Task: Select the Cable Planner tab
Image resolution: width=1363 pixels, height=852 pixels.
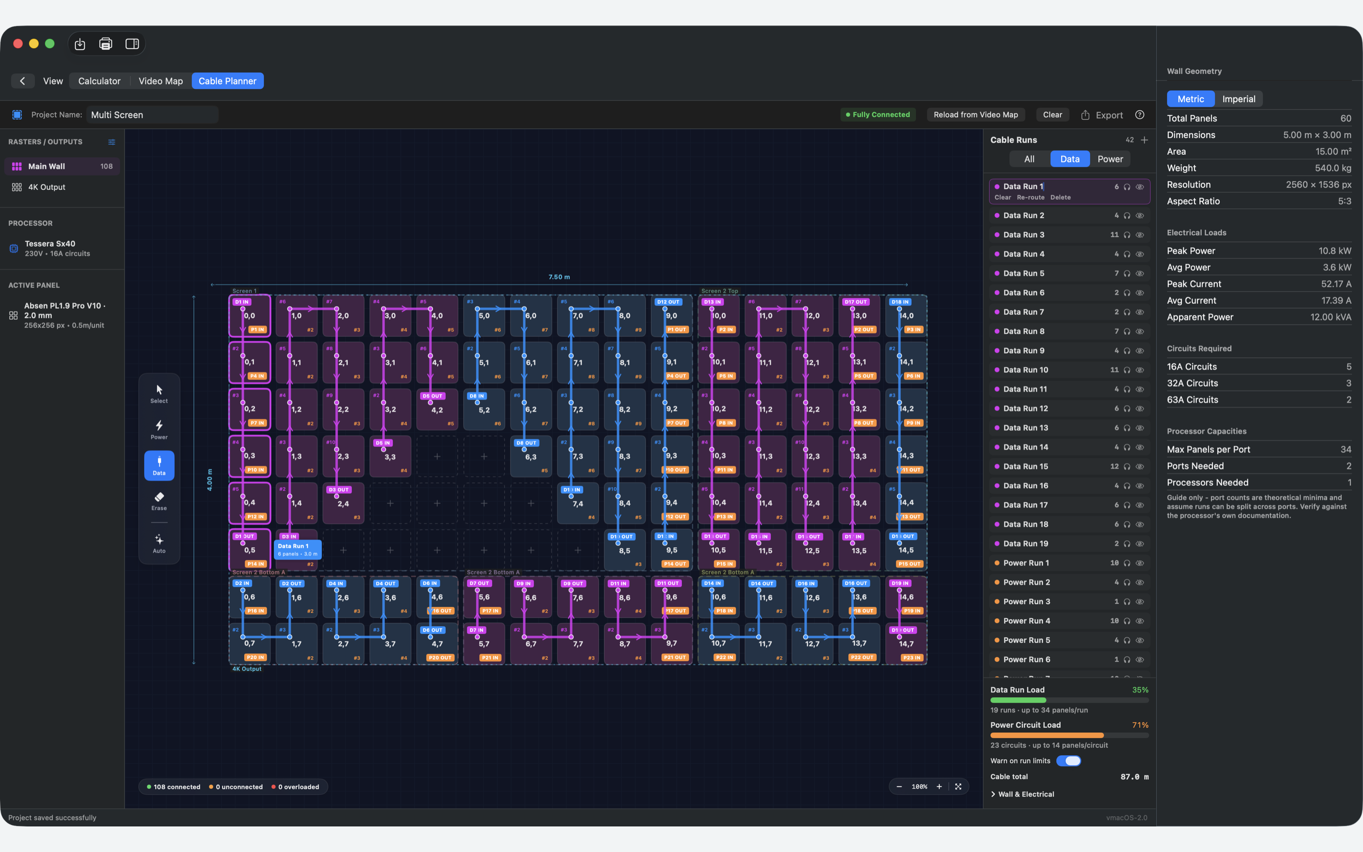Action: [228, 81]
